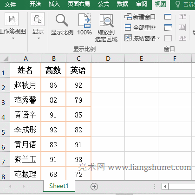Click Reset Window Position icon
Viewport: 195px width, 195px height.
(x=182, y=38)
